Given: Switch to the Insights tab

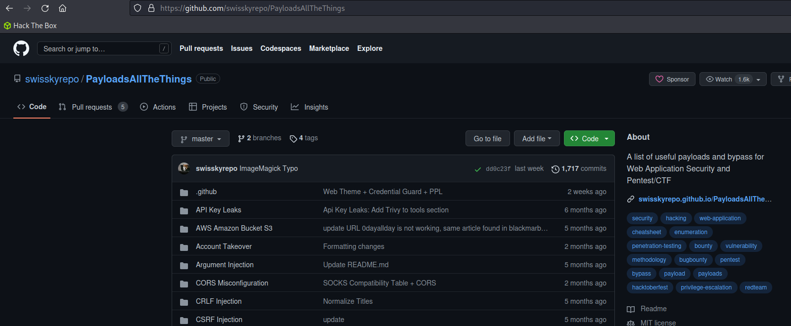Looking at the screenshot, I should (309, 107).
